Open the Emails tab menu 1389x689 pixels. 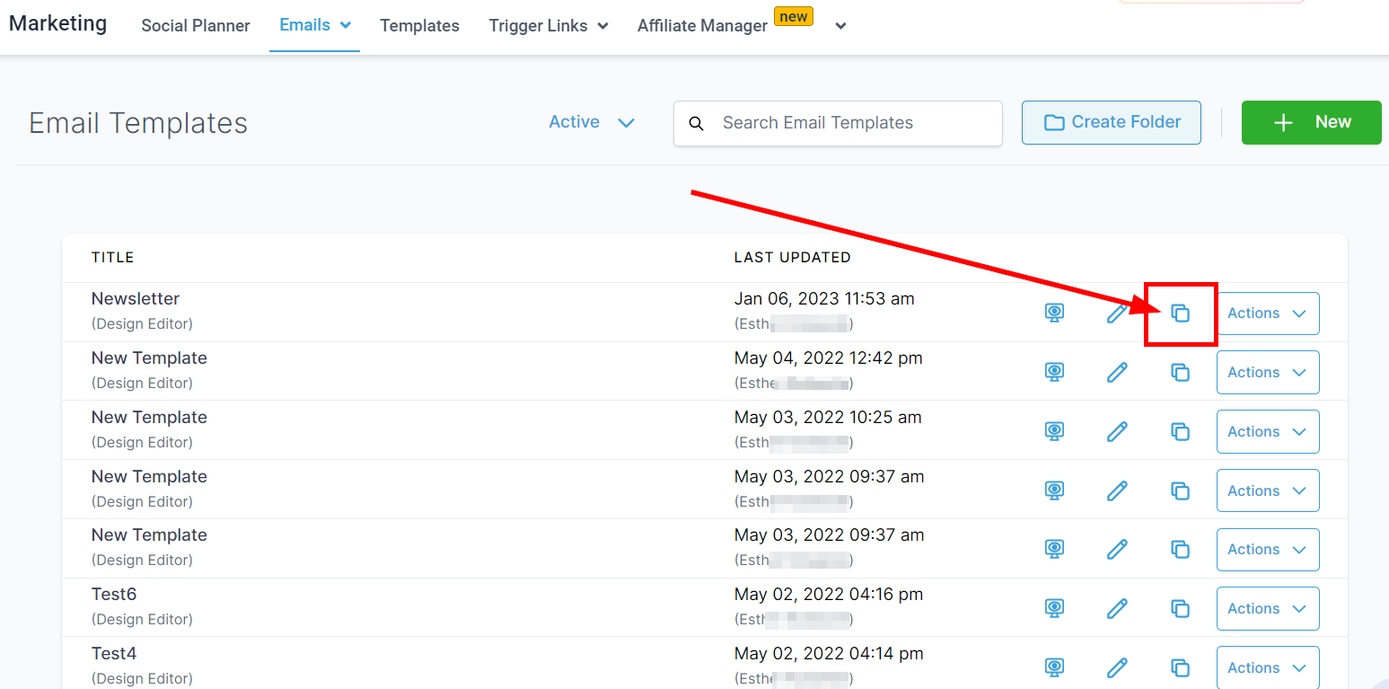(314, 25)
